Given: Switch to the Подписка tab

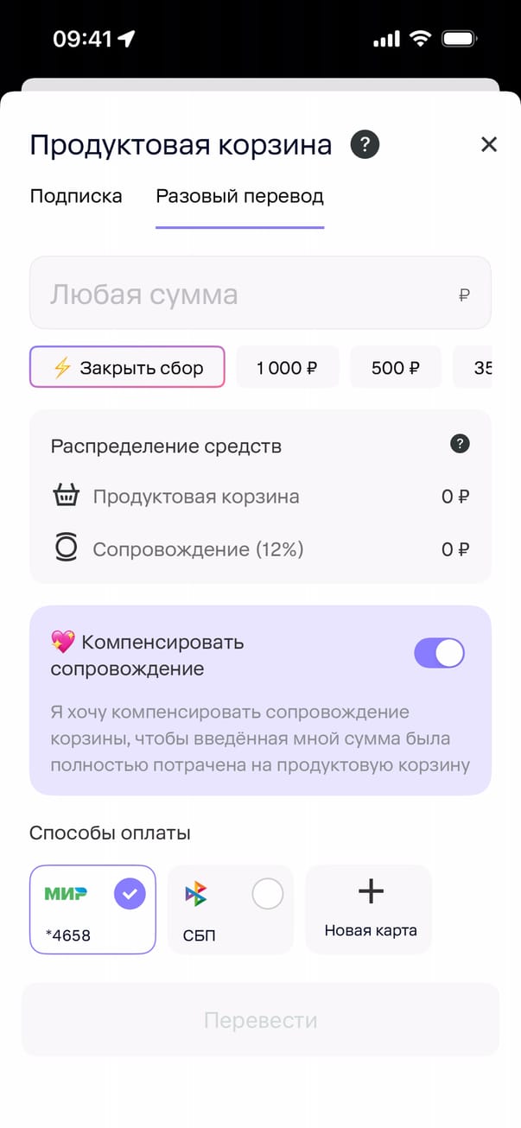Looking at the screenshot, I should coord(76,196).
